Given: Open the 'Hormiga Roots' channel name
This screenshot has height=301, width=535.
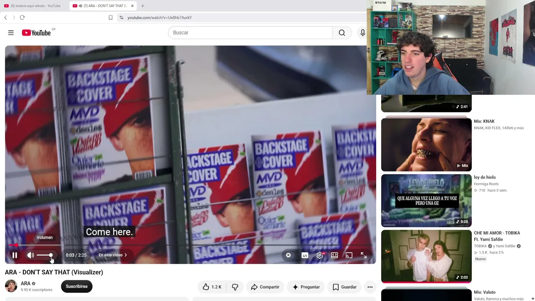Looking at the screenshot, I should click(486, 184).
